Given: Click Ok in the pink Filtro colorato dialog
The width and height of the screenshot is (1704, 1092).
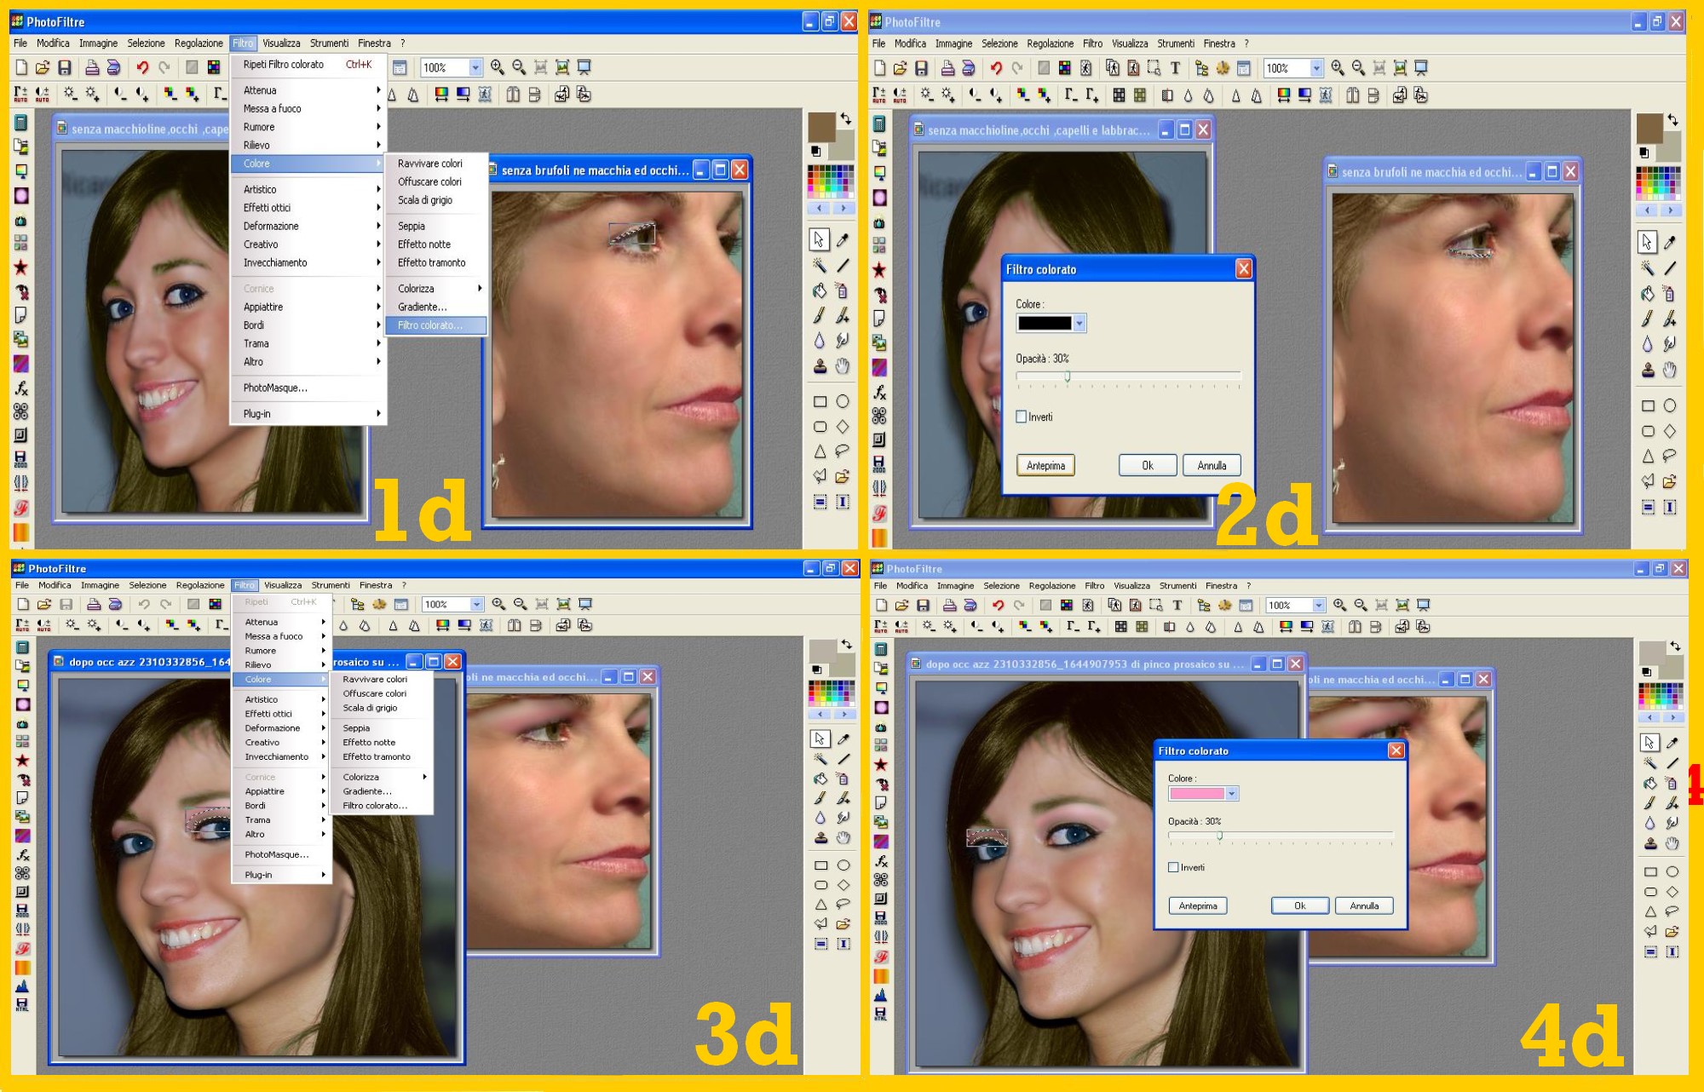Looking at the screenshot, I should tap(1299, 905).
